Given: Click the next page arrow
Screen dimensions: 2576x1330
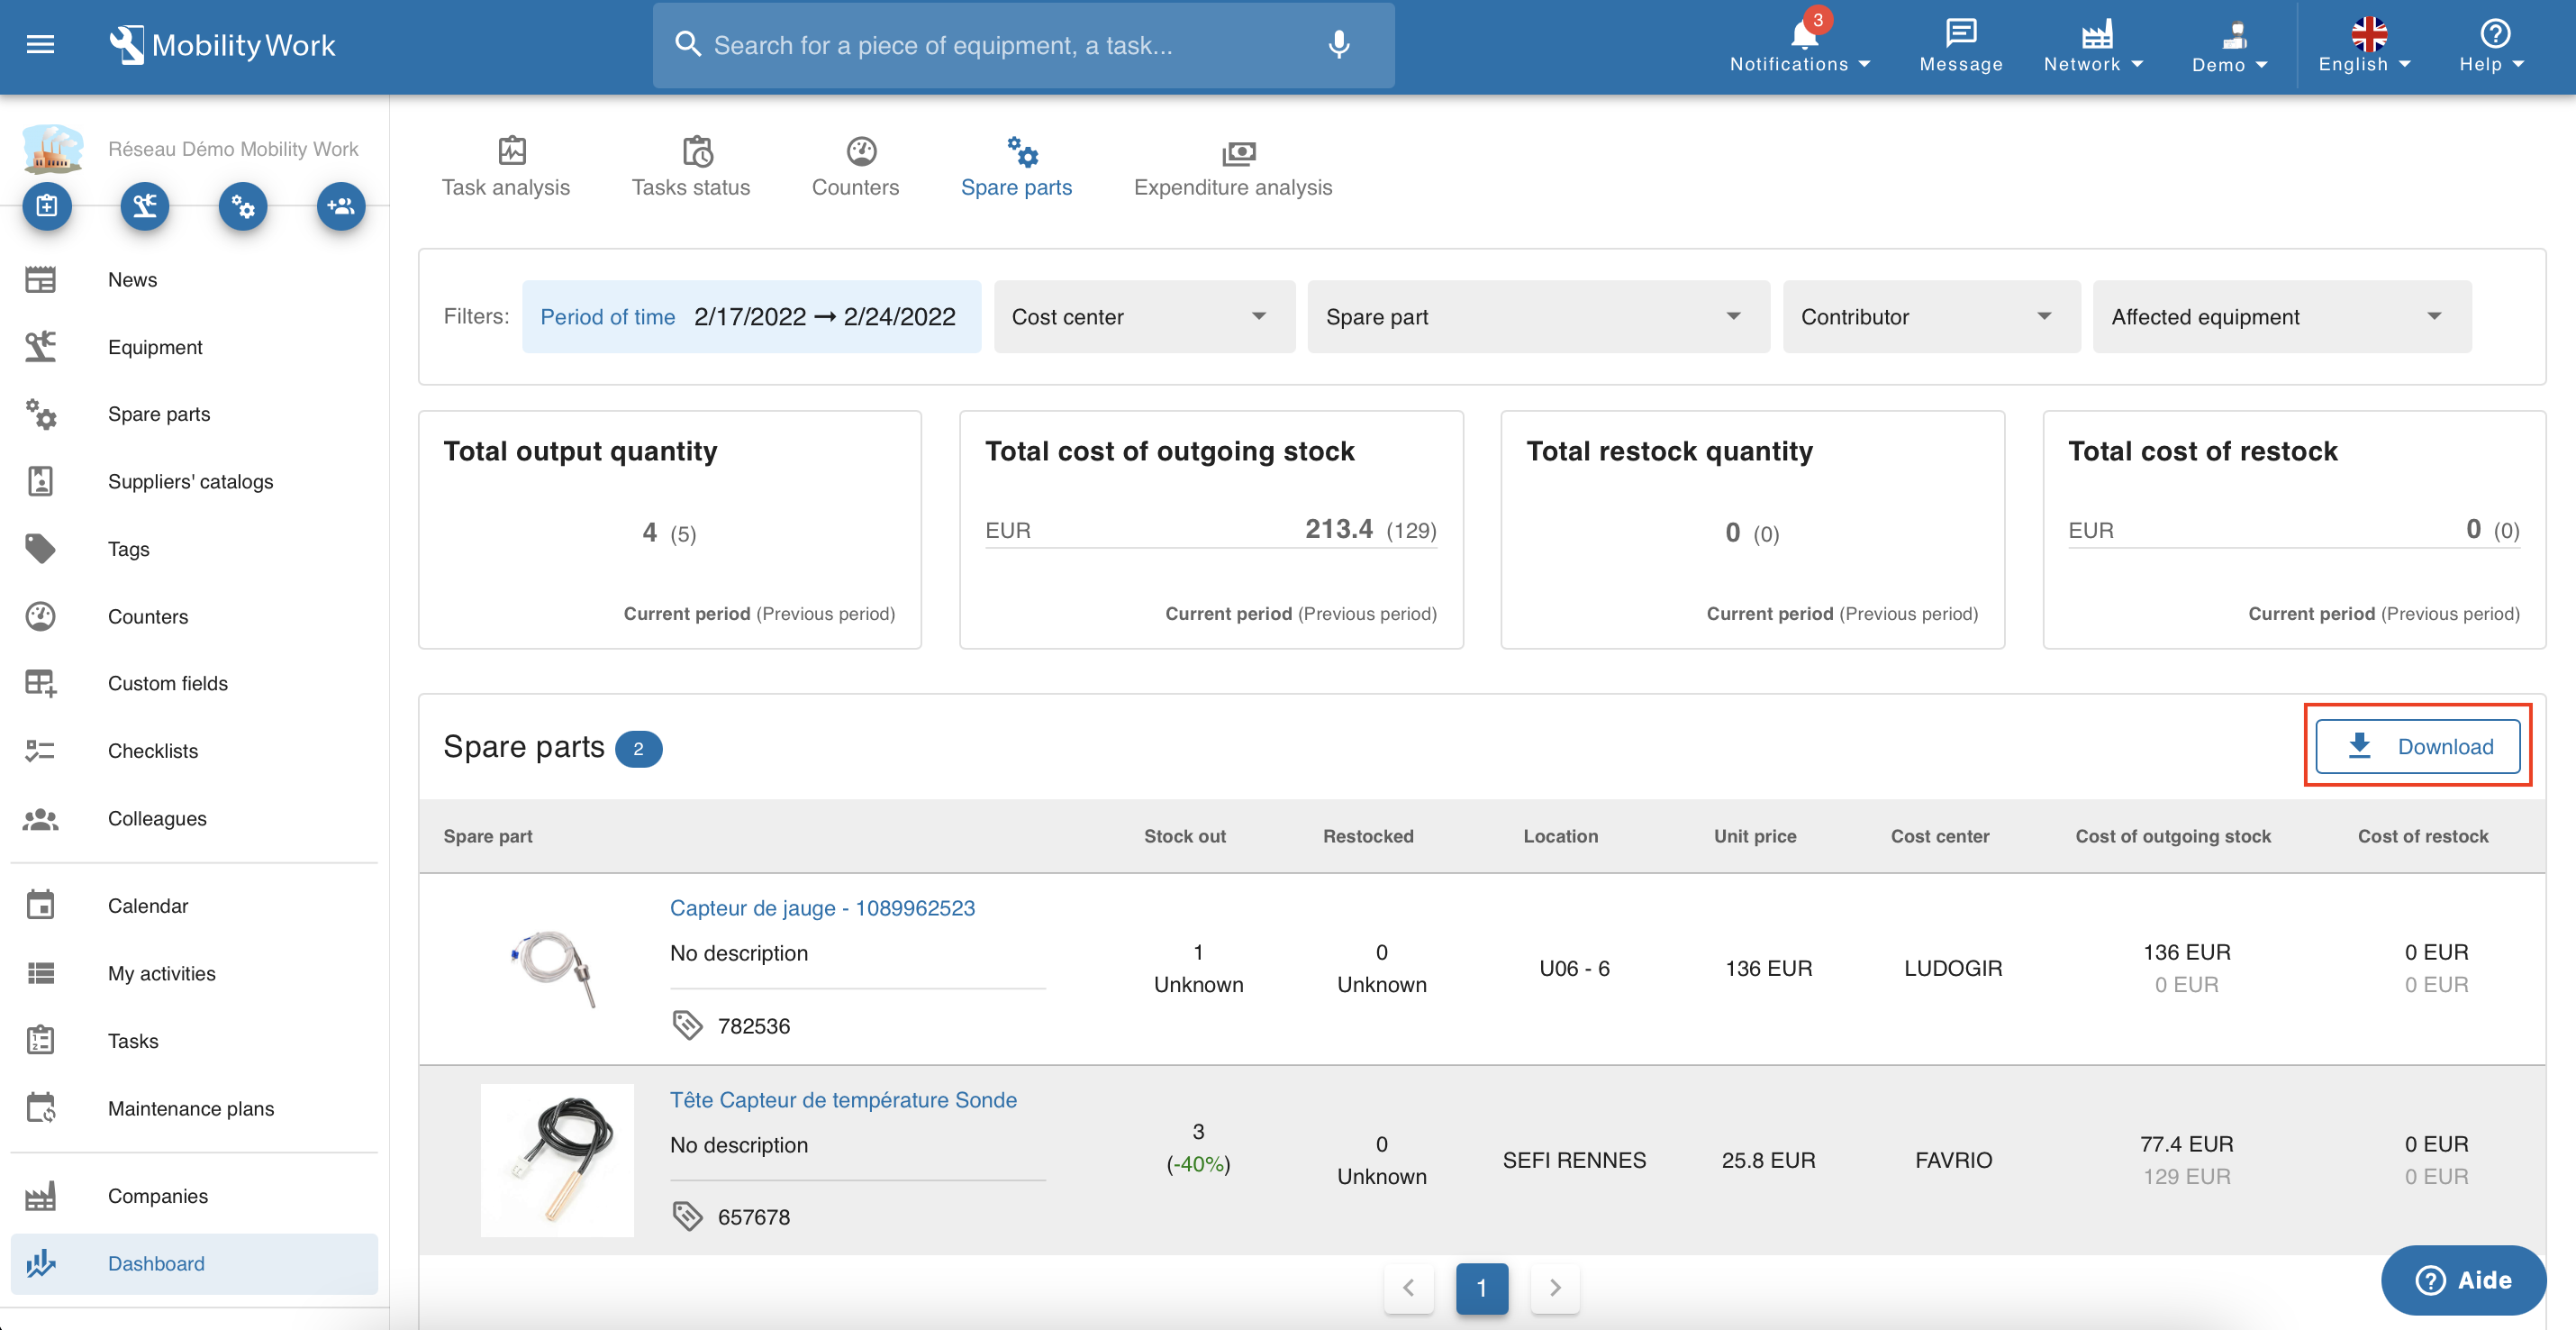Looking at the screenshot, I should 1555,1288.
